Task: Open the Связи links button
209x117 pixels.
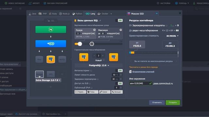Action: (105, 92)
